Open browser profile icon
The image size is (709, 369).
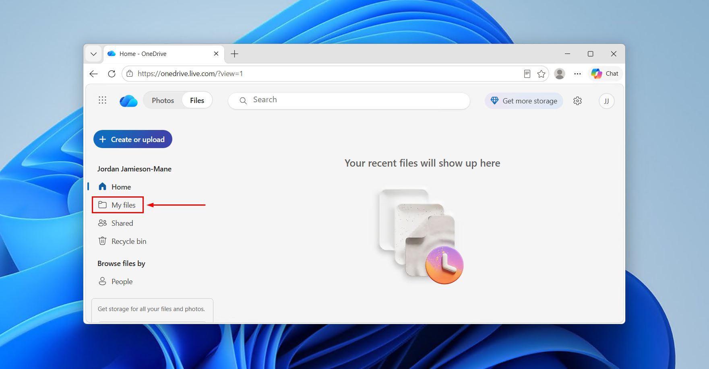(x=560, y=74)
